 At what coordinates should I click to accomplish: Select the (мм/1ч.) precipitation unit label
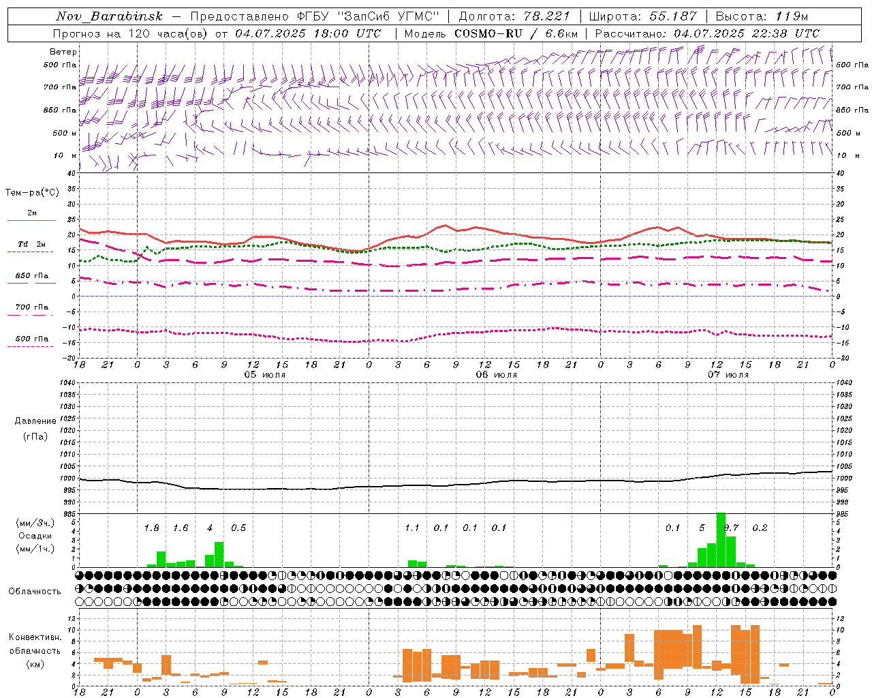35,549
